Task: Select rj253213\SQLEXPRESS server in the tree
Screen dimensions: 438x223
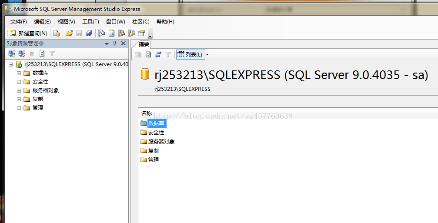Action: (x=76, y=64)
